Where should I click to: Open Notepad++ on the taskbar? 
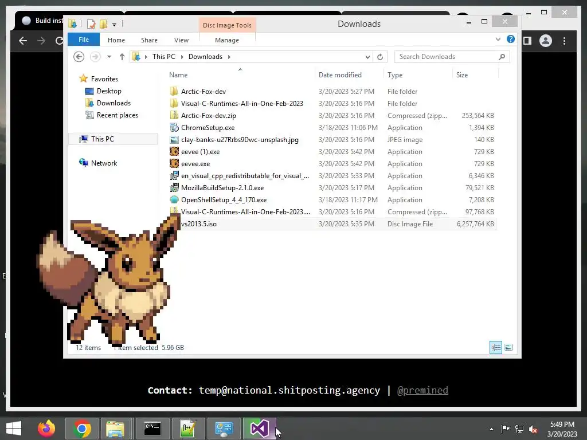188,429
